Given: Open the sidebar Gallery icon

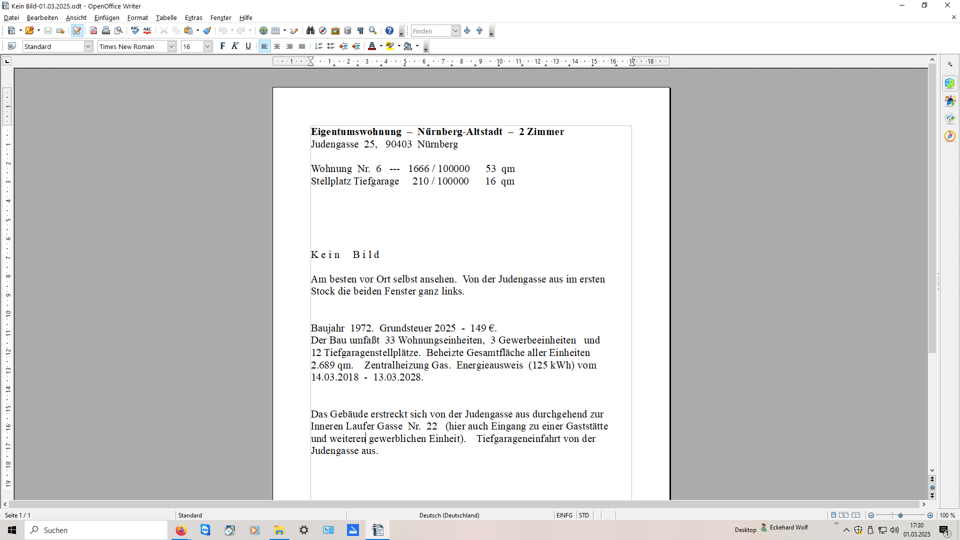Looking at the screenshot, I should pos(950,118).
